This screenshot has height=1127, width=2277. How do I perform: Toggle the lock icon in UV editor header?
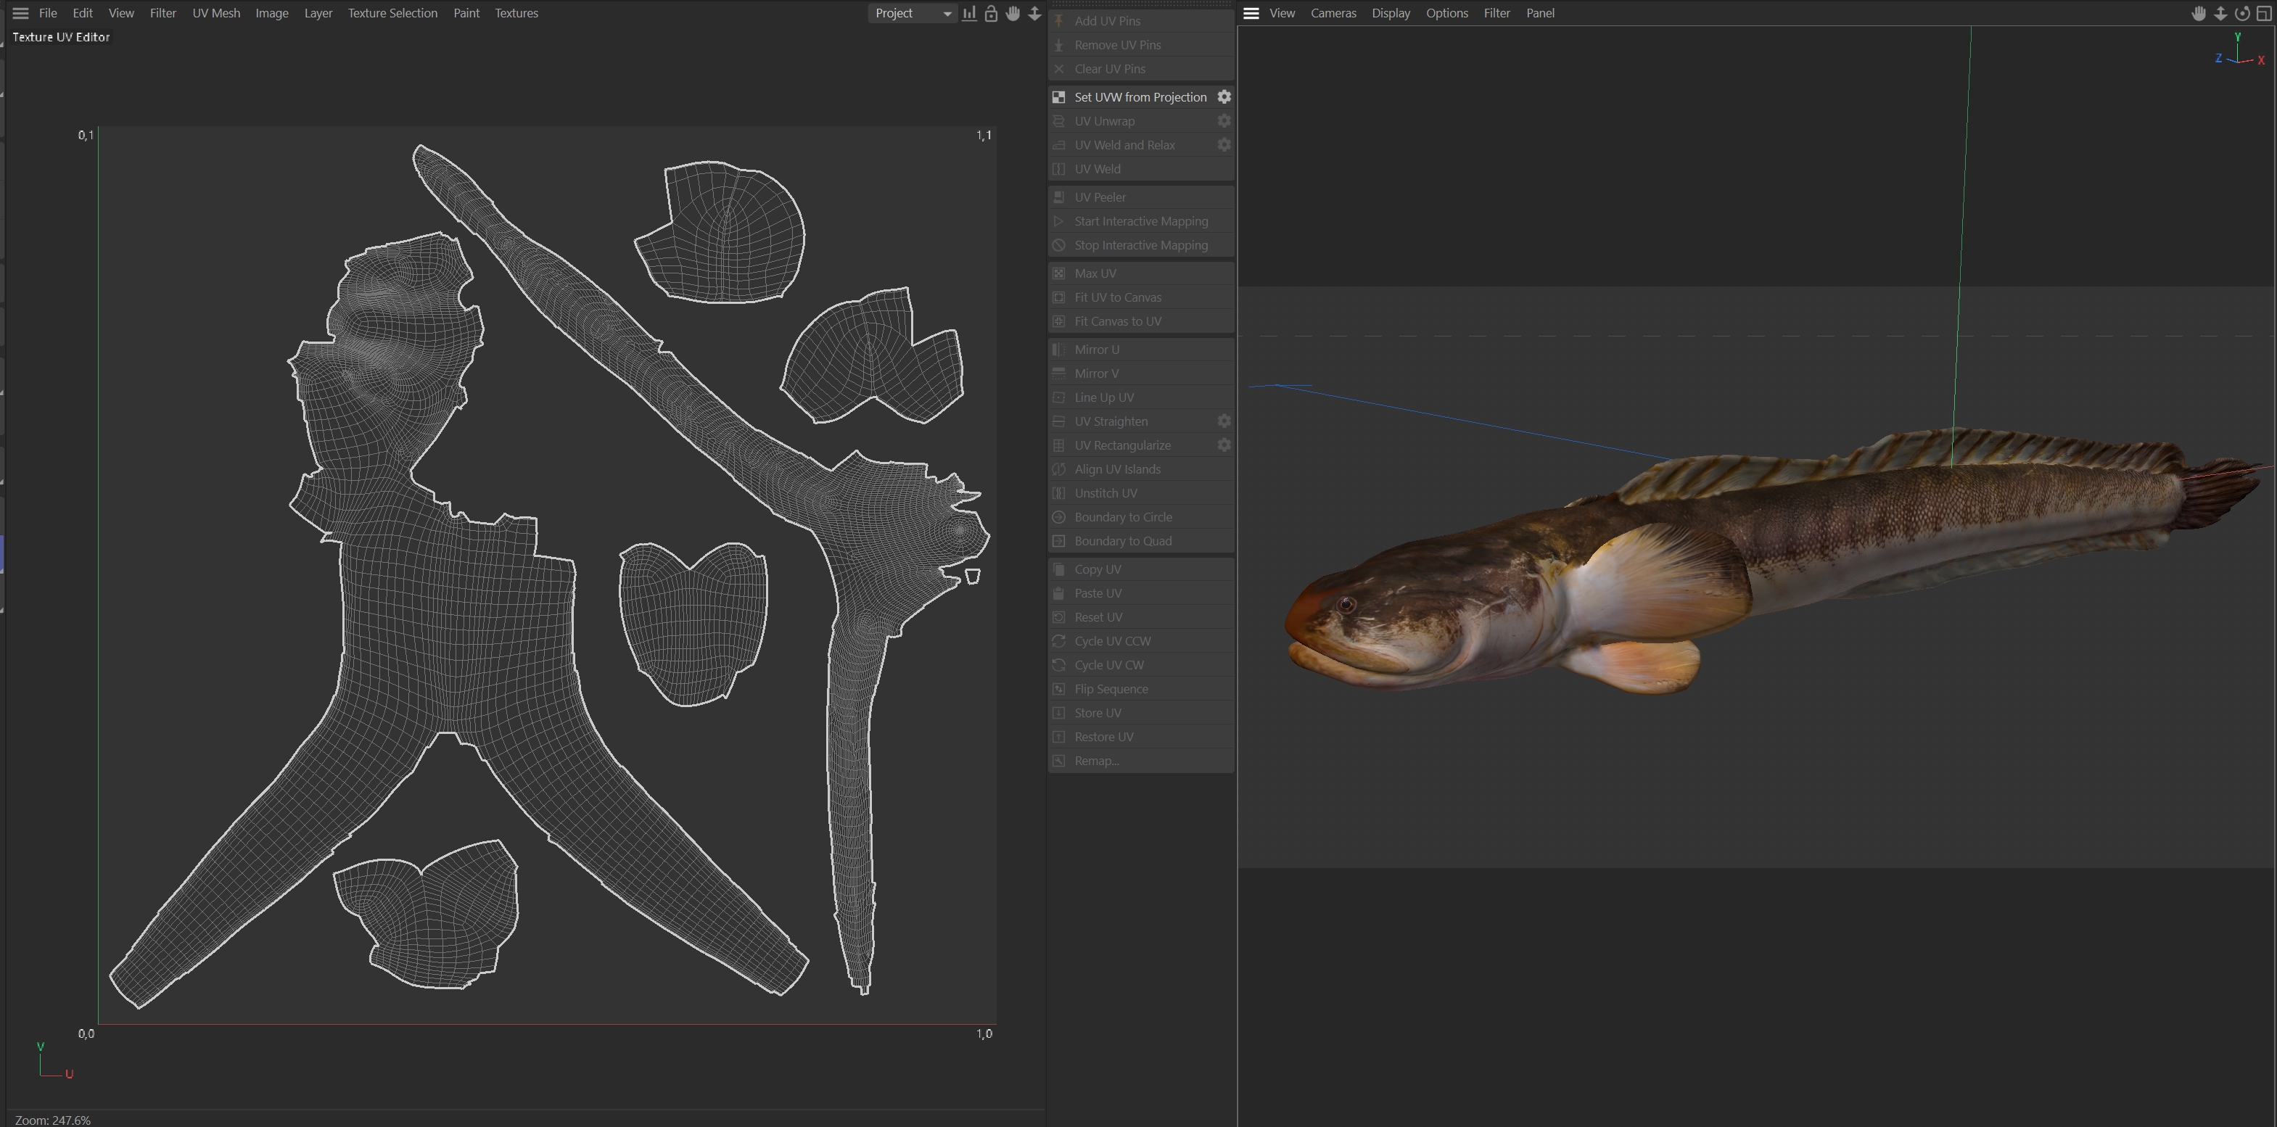(x=991, y=13)
